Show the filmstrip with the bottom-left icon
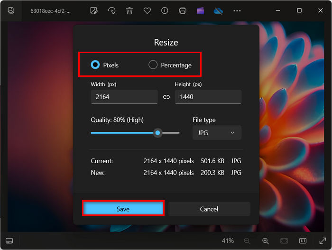This screenshot has width=332, height=250. coord(9,241)
